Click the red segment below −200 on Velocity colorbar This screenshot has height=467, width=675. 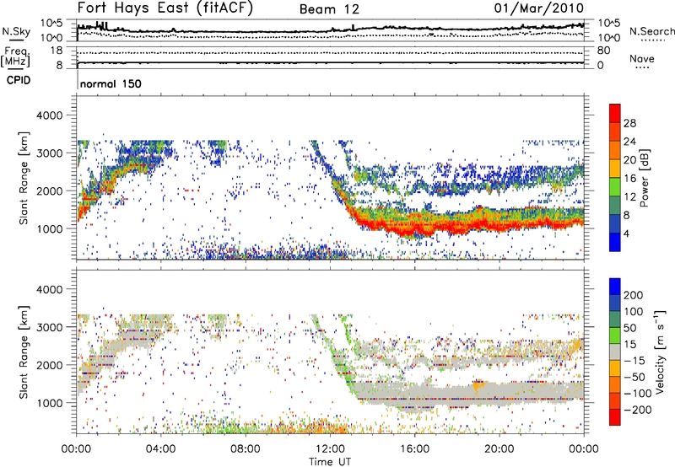(615, 417)
